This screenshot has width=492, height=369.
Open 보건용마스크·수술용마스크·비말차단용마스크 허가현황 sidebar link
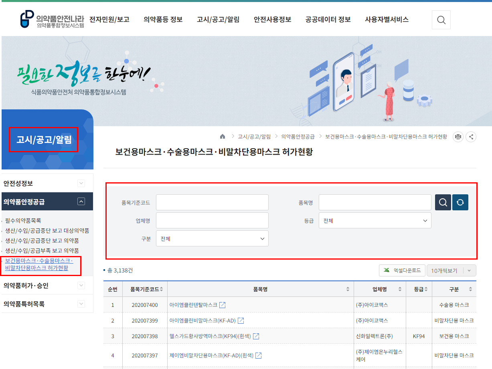tap(39, 264)
